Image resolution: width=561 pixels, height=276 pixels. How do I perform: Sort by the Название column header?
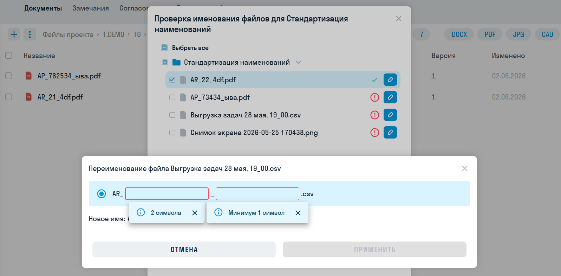click(39, 56)
